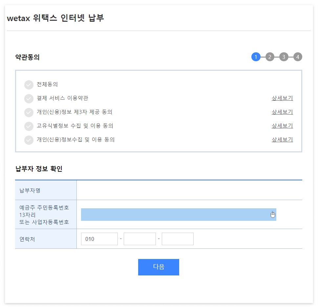Open 상세보기 for 결제 서비스 이용약관
The width and height of the screenshot is (318, 308).
point(282,98)
